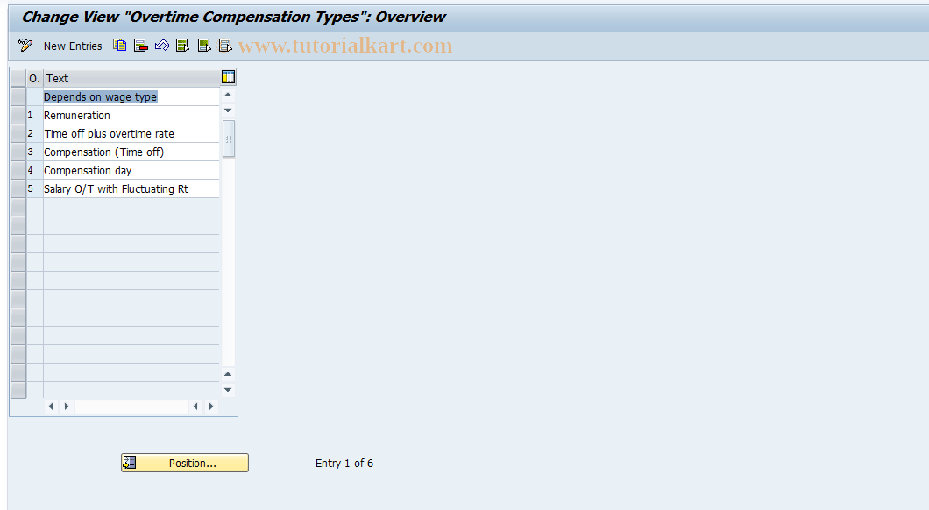Click the lower scroll-up arrow of table

point(228,374)
